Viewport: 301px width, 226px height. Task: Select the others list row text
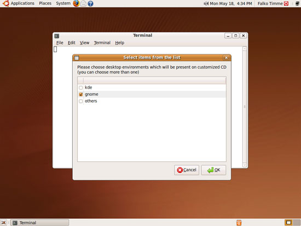91,101
